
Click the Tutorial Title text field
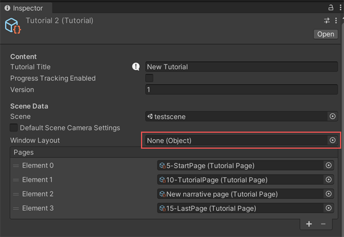click(241, 67)
